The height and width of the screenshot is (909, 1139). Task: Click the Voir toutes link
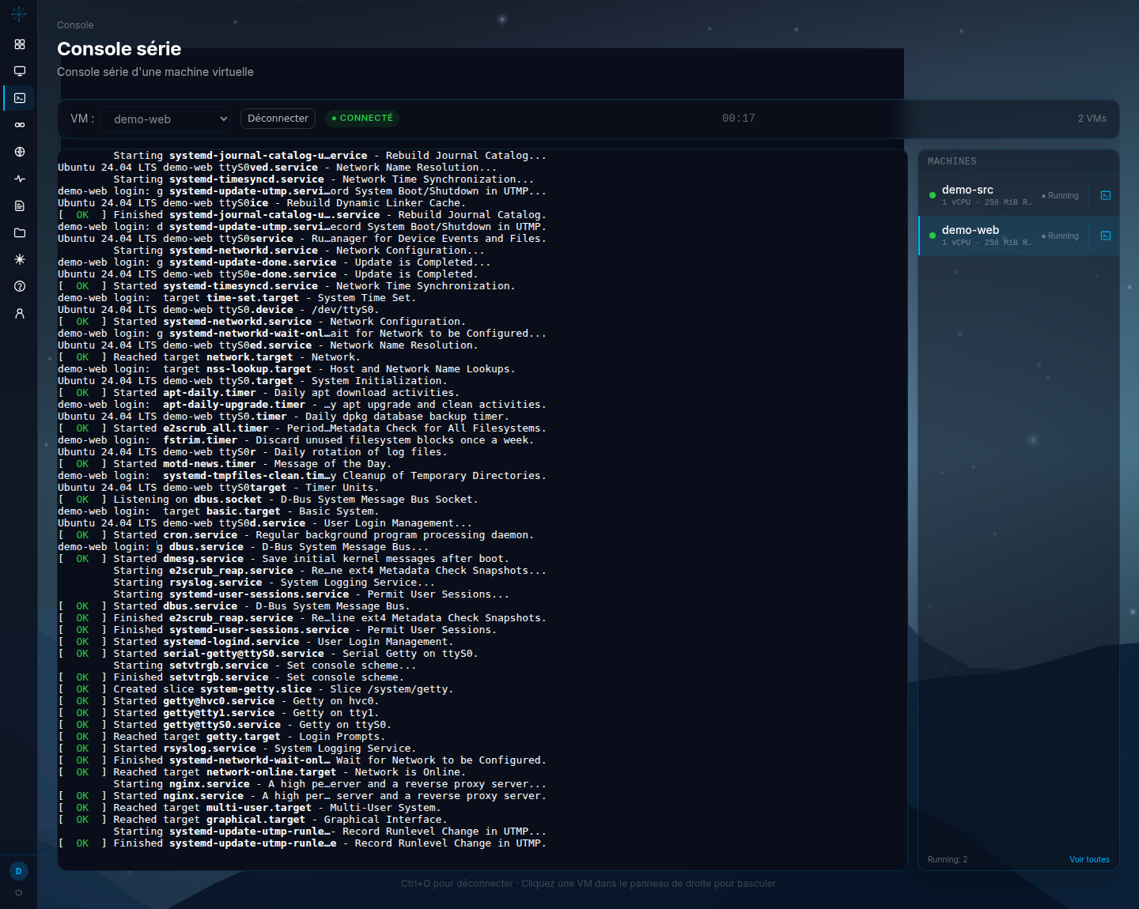1089,859
